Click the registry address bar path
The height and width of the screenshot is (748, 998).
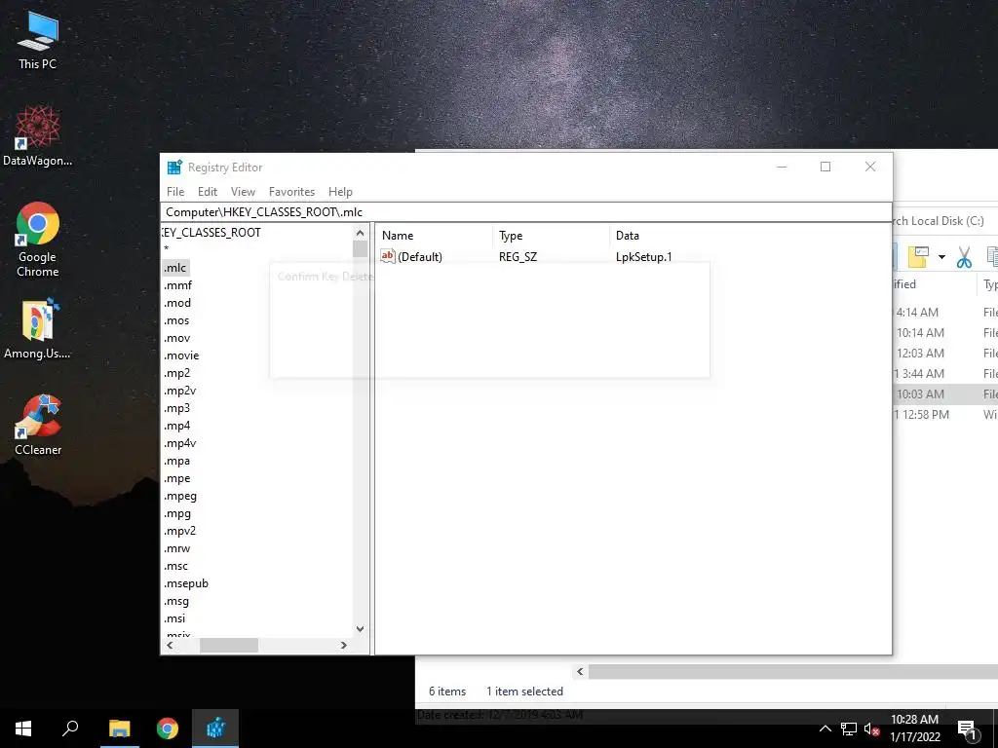[x=525, y=212]
